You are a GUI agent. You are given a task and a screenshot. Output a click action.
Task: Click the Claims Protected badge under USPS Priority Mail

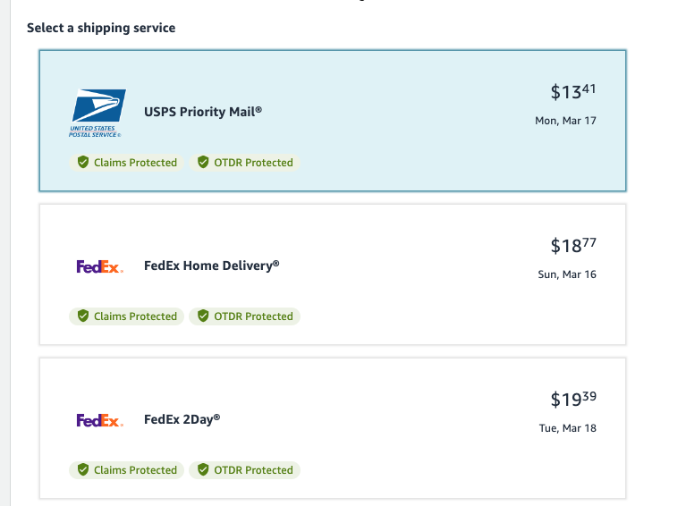[126, 163]
